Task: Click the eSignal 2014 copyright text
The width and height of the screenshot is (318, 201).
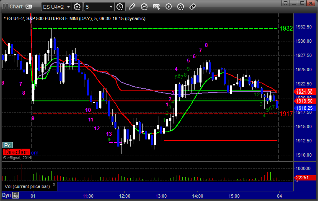Action: pyautogui.click(x=17, y=157)
